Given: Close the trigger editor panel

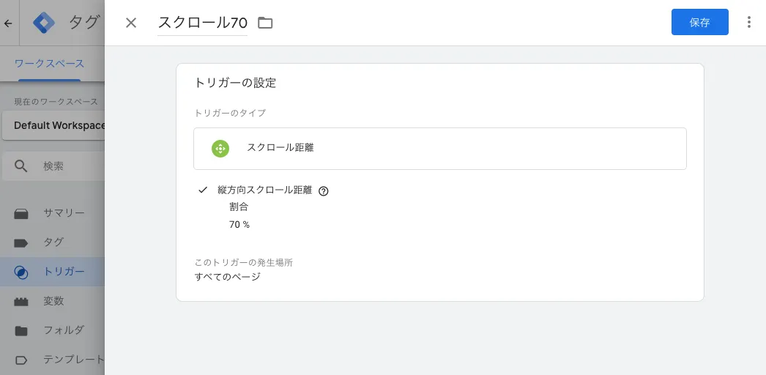Looking at the screenshot, I should coord(131,23).
